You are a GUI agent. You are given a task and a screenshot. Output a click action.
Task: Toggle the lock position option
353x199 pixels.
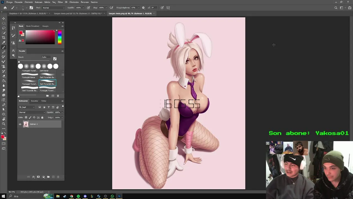click(x=34, y=117)
